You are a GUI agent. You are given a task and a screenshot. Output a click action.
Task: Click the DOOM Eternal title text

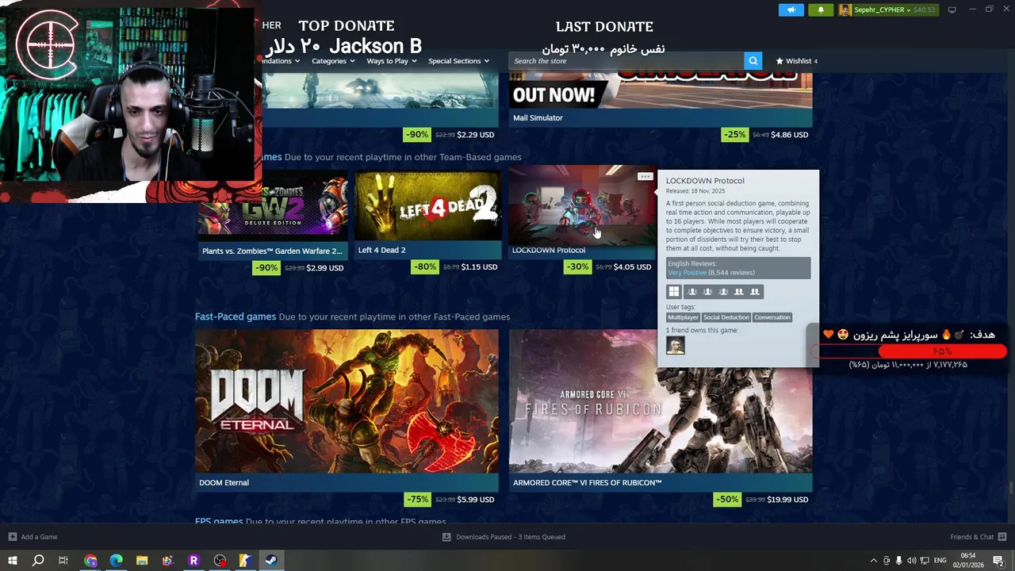click(x=224, y=483)
